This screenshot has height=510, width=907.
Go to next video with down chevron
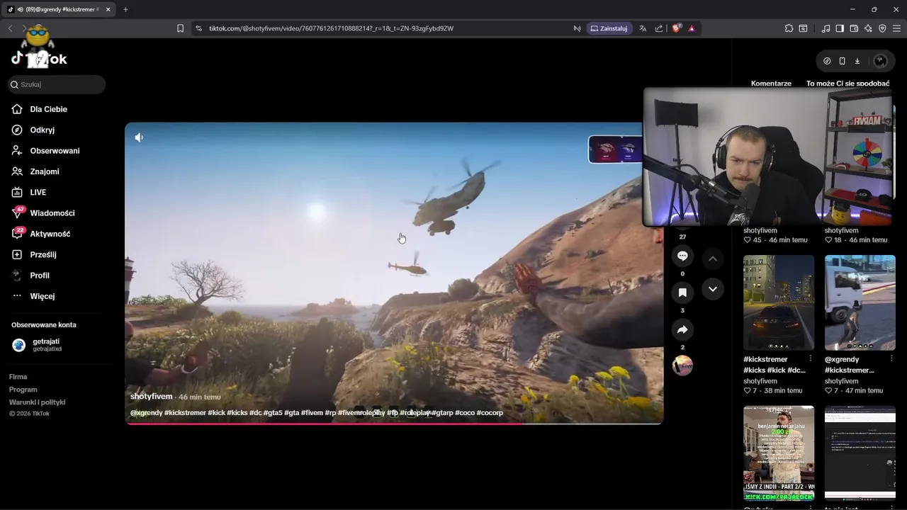[x=713, y=289]
